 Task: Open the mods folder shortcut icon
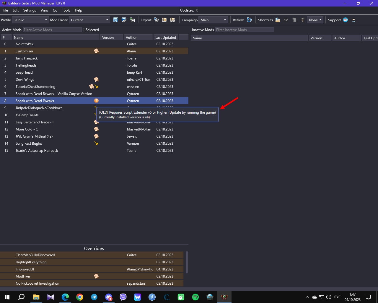click(x=278, y=20)
